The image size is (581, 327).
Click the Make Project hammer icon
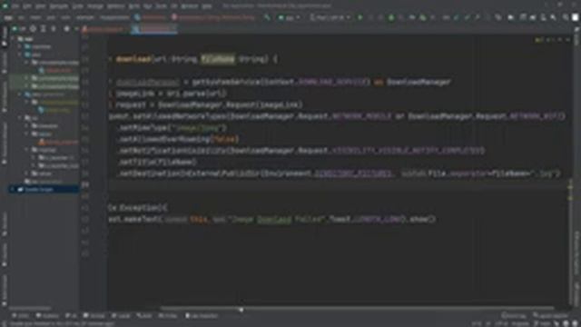[267, 17]
